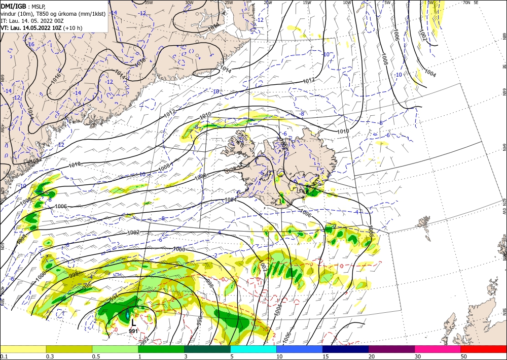Click the '5W' longitude label at top
The width and height of the screenshot is (507, 360).
387,3
